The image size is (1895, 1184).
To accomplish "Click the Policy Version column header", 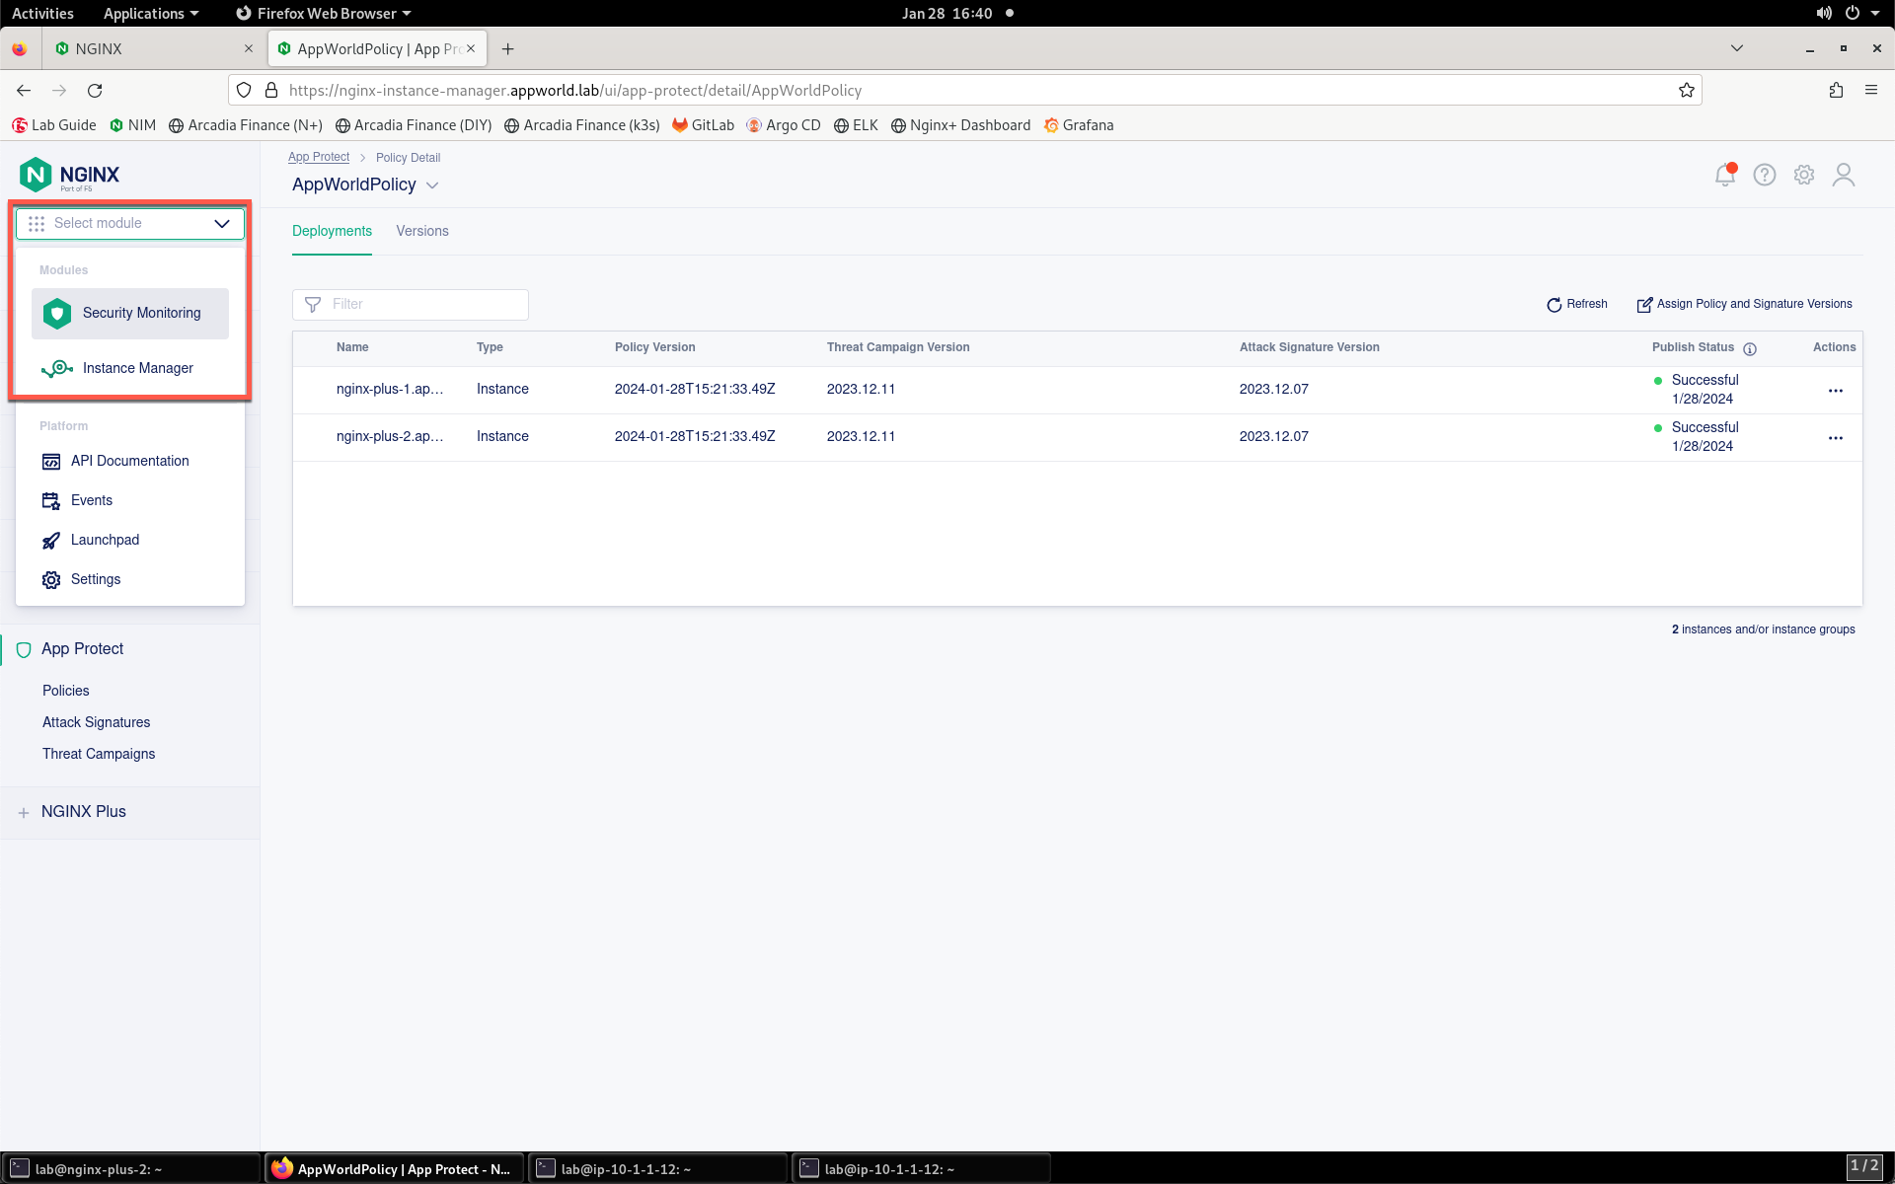I will [x=655, y=347].
